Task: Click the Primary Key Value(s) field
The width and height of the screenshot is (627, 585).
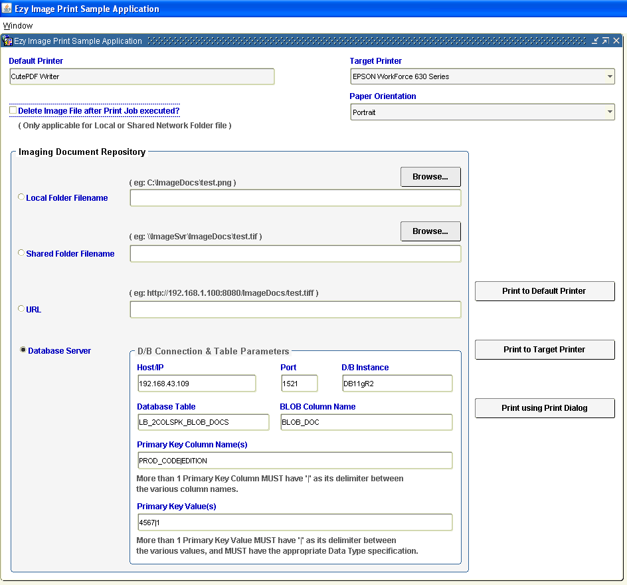Action: (295, 522)
